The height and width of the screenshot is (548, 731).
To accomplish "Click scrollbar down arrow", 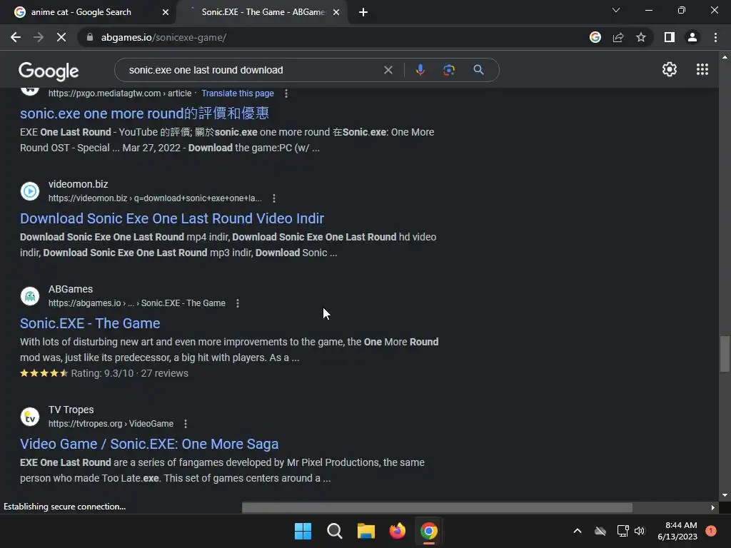I will click(x=725, y=495).
